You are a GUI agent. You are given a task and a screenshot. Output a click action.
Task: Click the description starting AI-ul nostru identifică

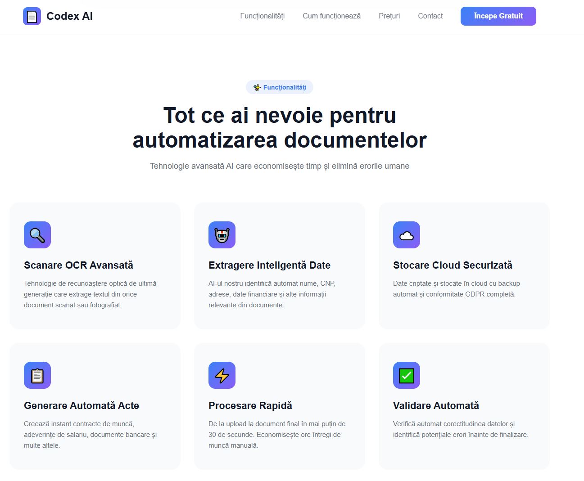[x=272, y=294]
